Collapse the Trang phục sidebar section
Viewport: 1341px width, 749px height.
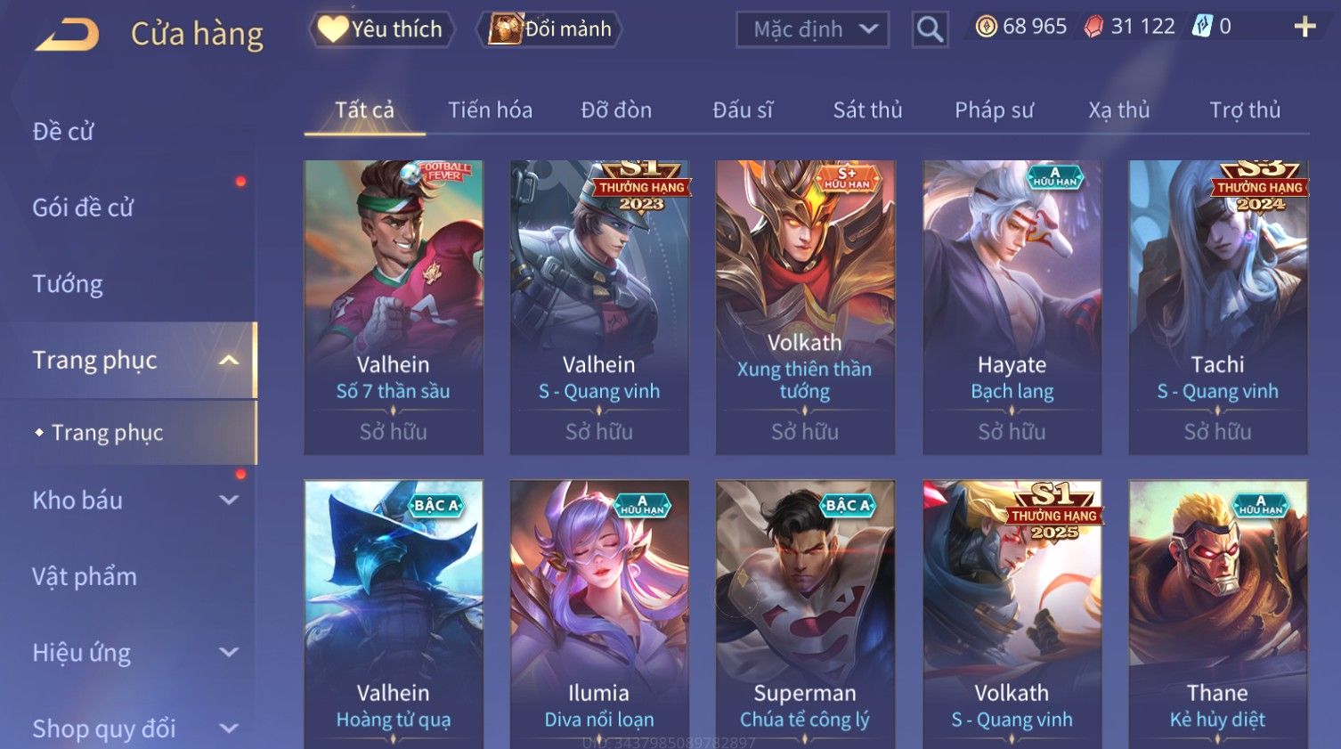[229, 361]
